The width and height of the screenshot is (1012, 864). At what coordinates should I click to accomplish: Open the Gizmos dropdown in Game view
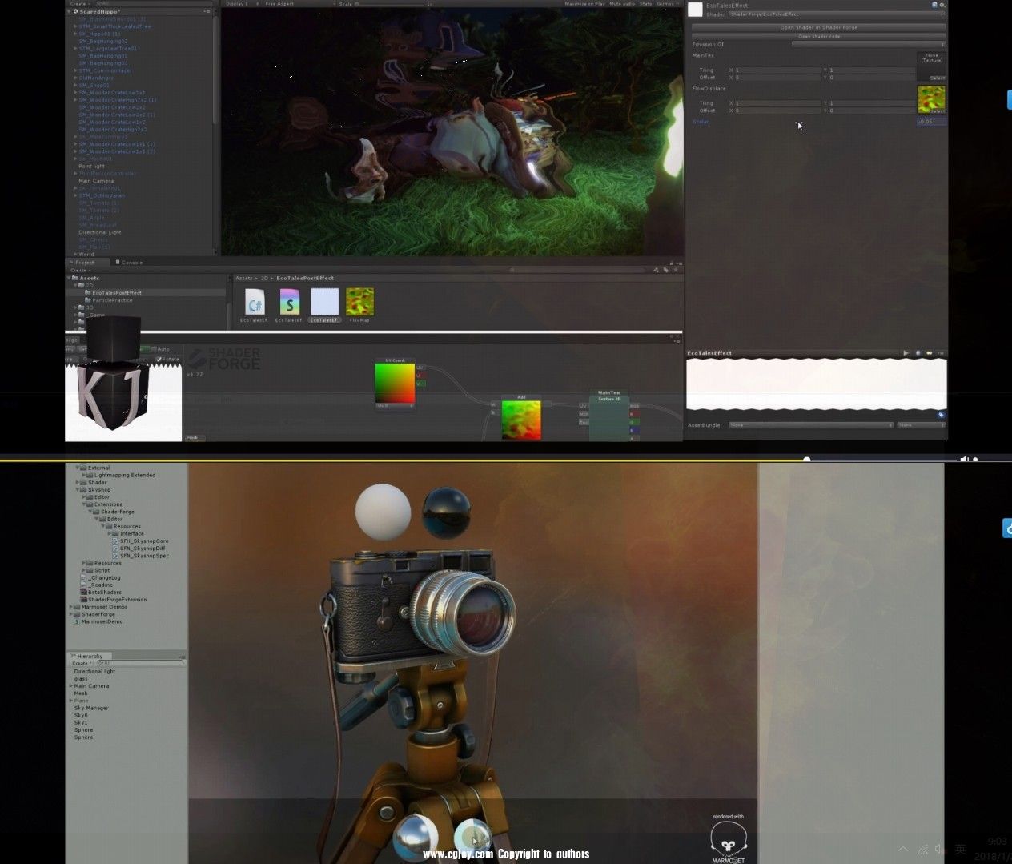pyautogui.click(x=667, y=4)
